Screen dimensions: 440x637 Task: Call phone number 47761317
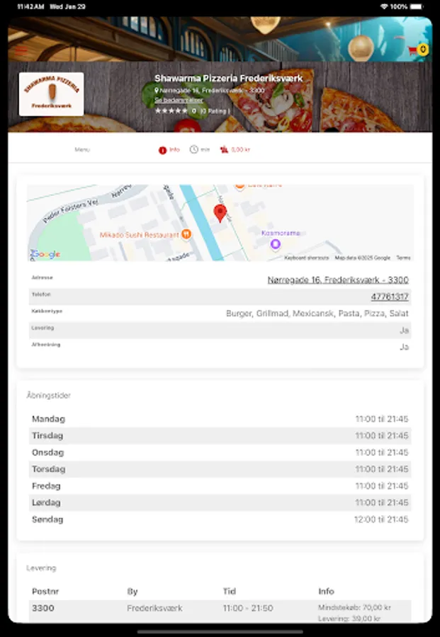pyautogui.click(x=390, y=297)
